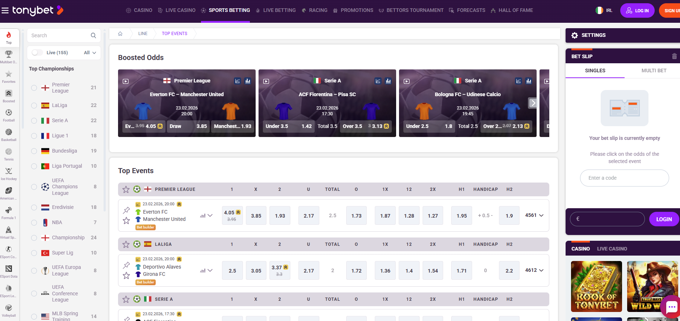Switch to Singles tab
Screen dimensions: 680x321
point(595,71)
